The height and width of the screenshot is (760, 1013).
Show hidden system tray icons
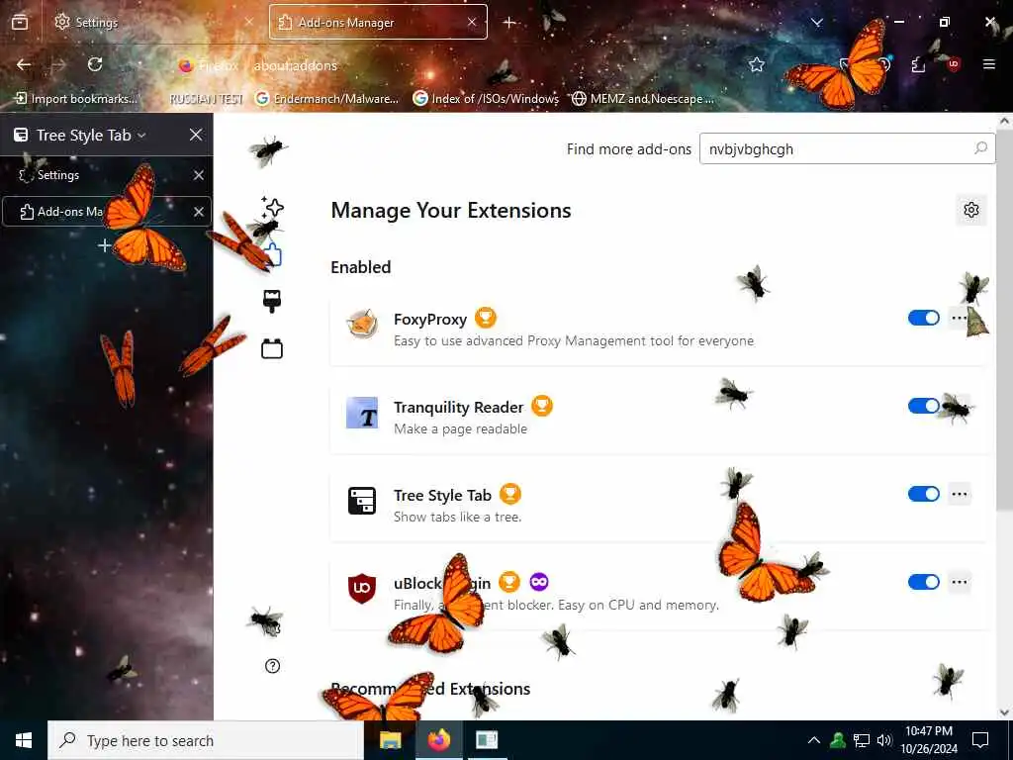point(814,740)
